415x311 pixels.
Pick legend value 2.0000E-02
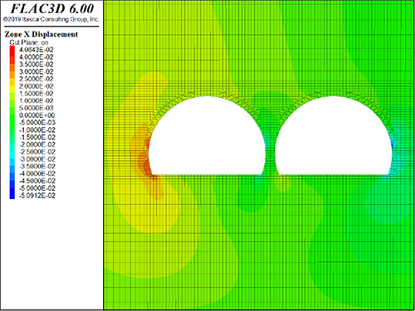tap(37, 86)
